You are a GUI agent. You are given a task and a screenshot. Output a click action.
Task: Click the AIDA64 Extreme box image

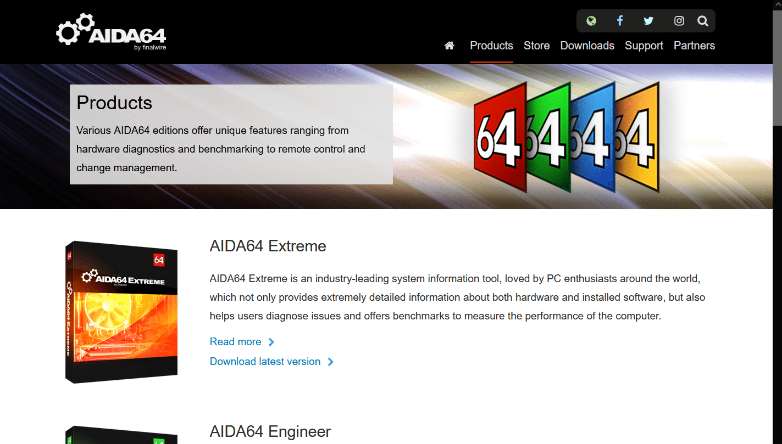click(122, 312)
